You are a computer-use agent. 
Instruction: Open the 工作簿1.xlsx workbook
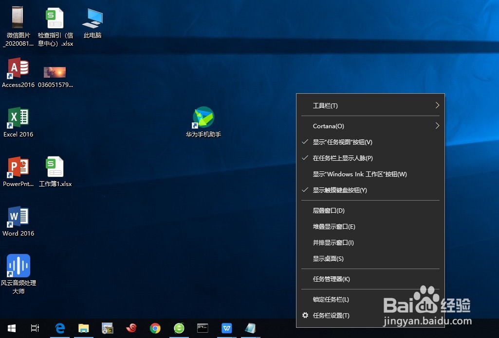pyautogui.click(x=55, y=168)
